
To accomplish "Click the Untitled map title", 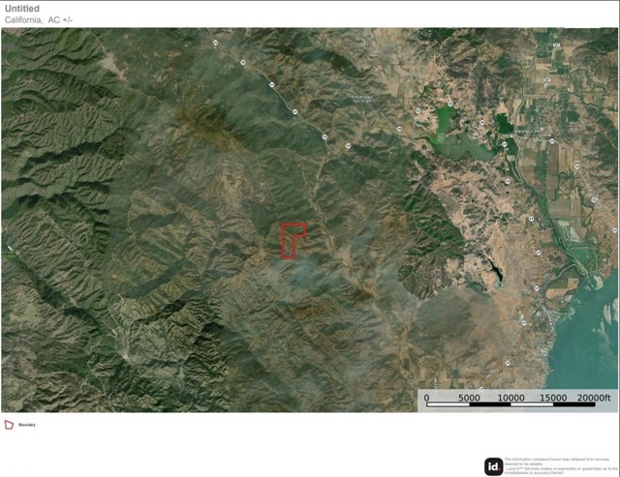I will tap(22, 9).
